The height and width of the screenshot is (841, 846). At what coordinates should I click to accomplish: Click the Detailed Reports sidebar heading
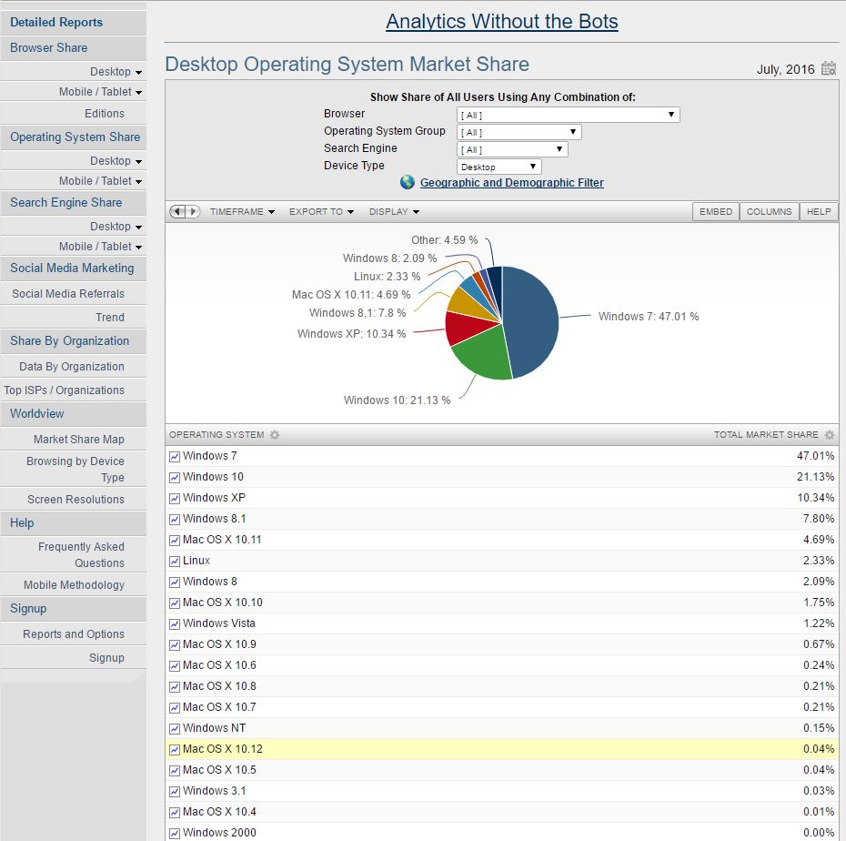(56, 22)
